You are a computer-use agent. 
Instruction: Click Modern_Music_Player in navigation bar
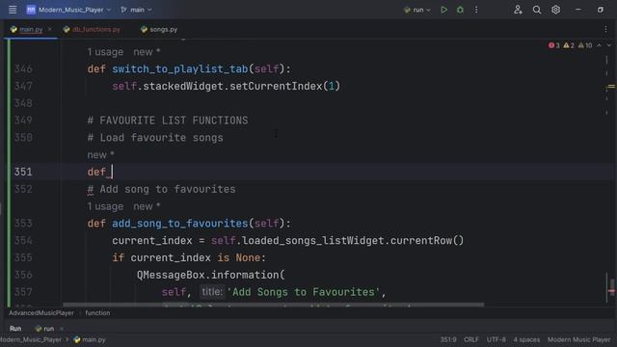click(x=31, y=340)
